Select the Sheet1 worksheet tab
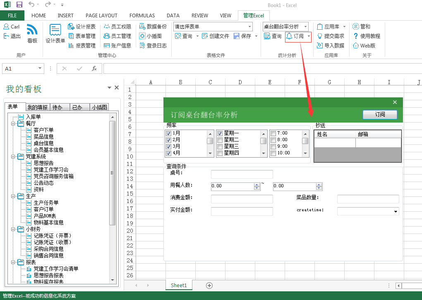The image size is (422, 300). click(x=179, y=285)
